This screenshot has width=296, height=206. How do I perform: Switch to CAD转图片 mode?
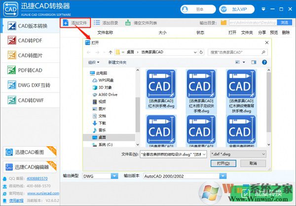(30, 55)
